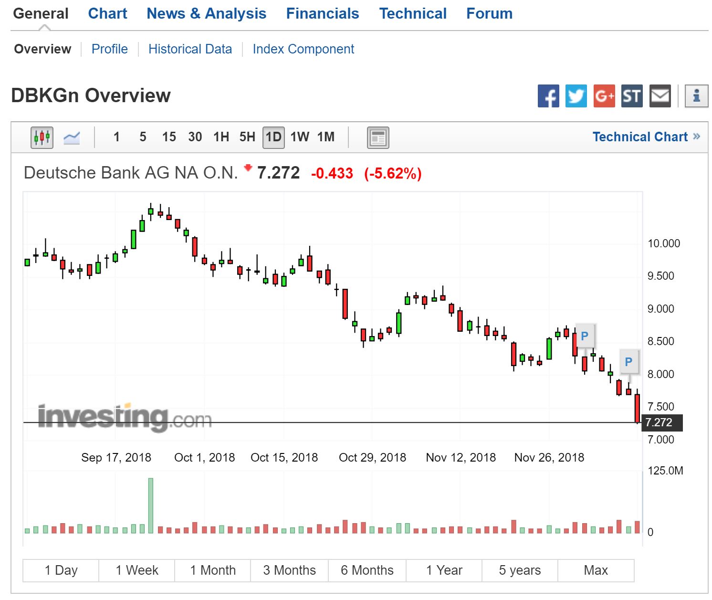Set chart range to 1 Year
The height and width of the screenshot is (600, 712).
click(x=444, y=570)
